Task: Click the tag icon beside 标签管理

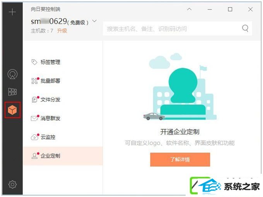Action: coord(34,62)
